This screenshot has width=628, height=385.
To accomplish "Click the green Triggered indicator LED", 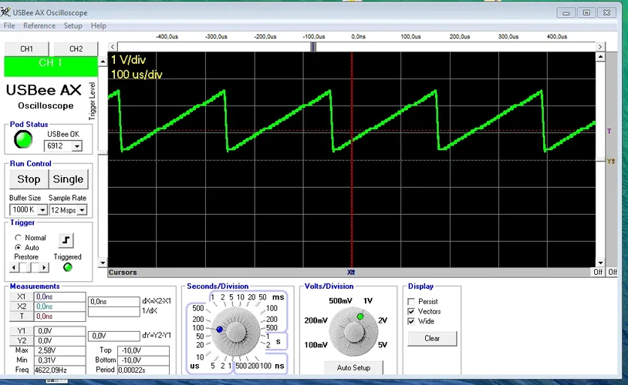I will pyautogui.click(x=67, y=267).
